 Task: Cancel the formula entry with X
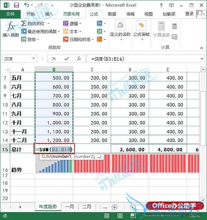[x=54, y=59]
